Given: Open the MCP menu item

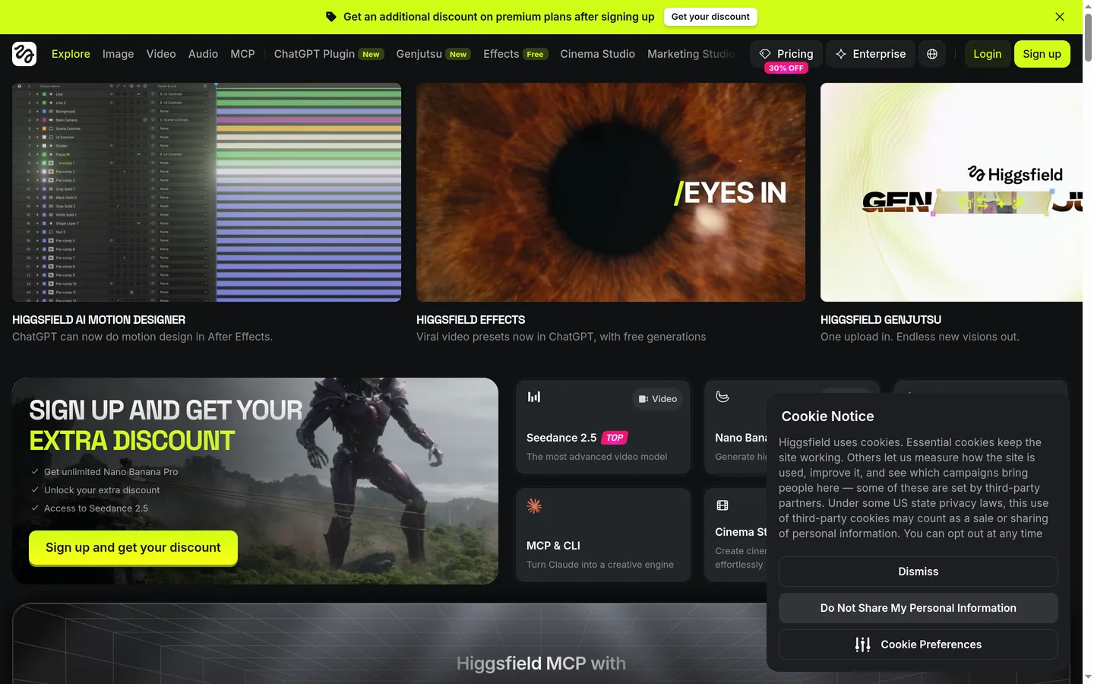Looking at the screenshot, I should (242, 54).
